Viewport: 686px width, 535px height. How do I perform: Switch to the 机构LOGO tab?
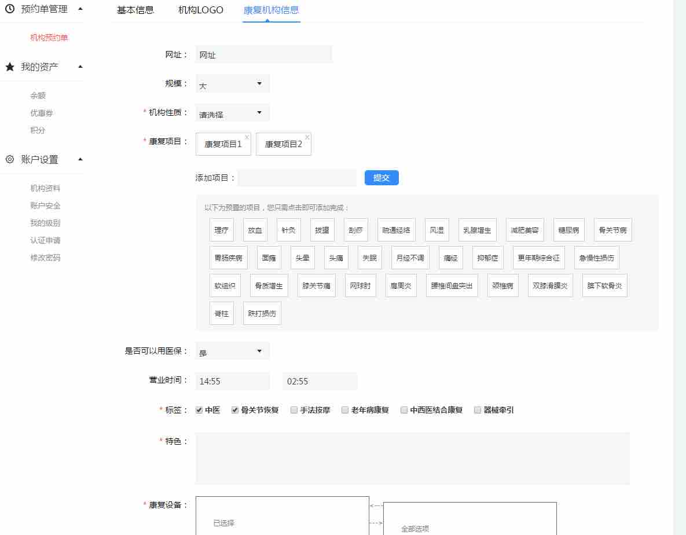(200, 10)
